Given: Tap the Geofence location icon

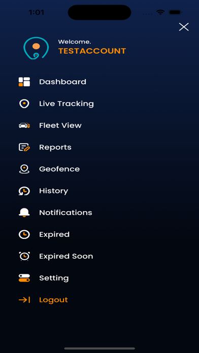Looking at the screenshot, I should coord(24,169).
